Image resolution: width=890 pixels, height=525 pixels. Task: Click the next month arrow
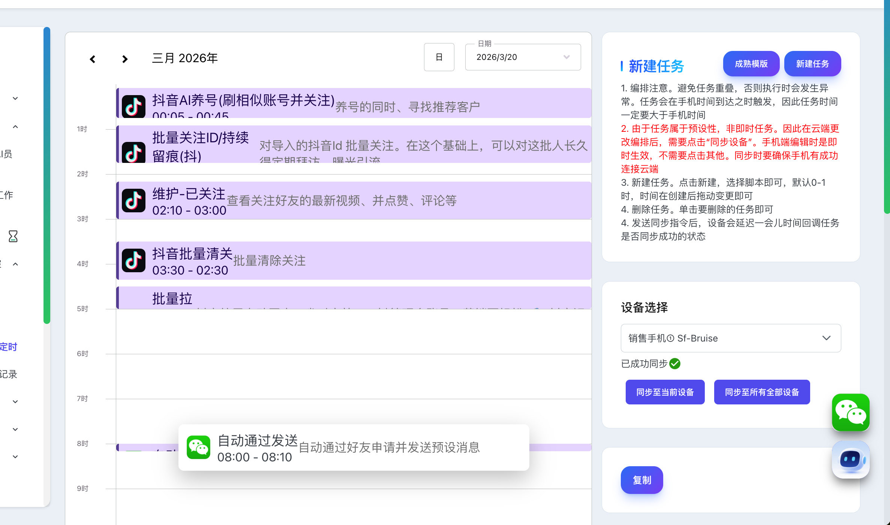tap(125, 59)
